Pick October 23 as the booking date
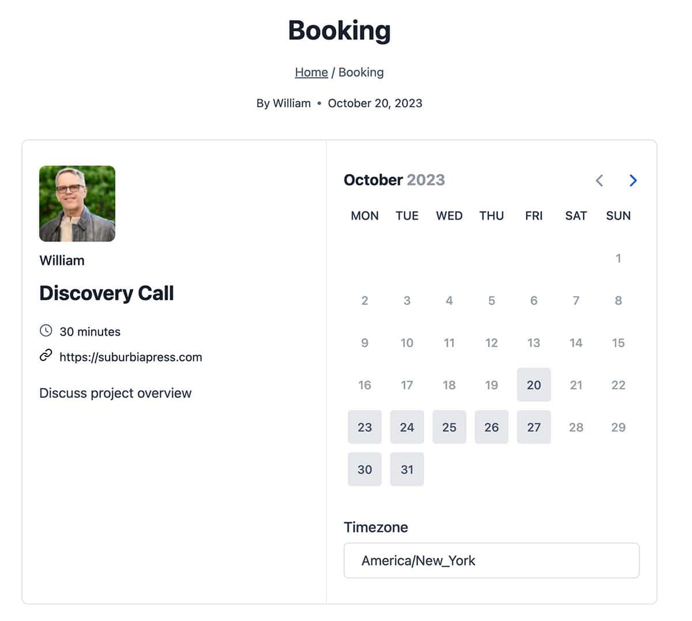 [x=364, y=427]
